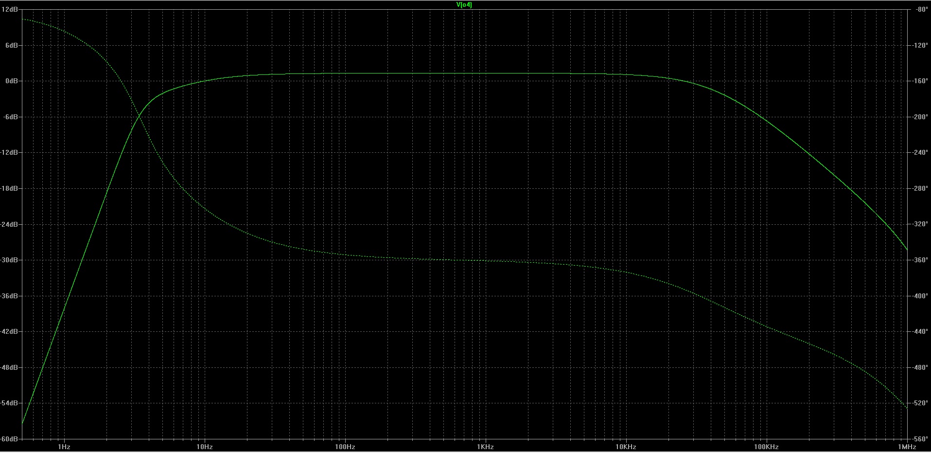Click the -160° phase axis label
Image resolution: width=931 pixels, height=453 pixels.
click(921, 81)
